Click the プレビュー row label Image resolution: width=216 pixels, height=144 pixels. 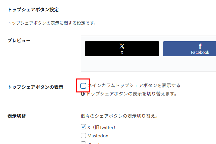point(19,41)
